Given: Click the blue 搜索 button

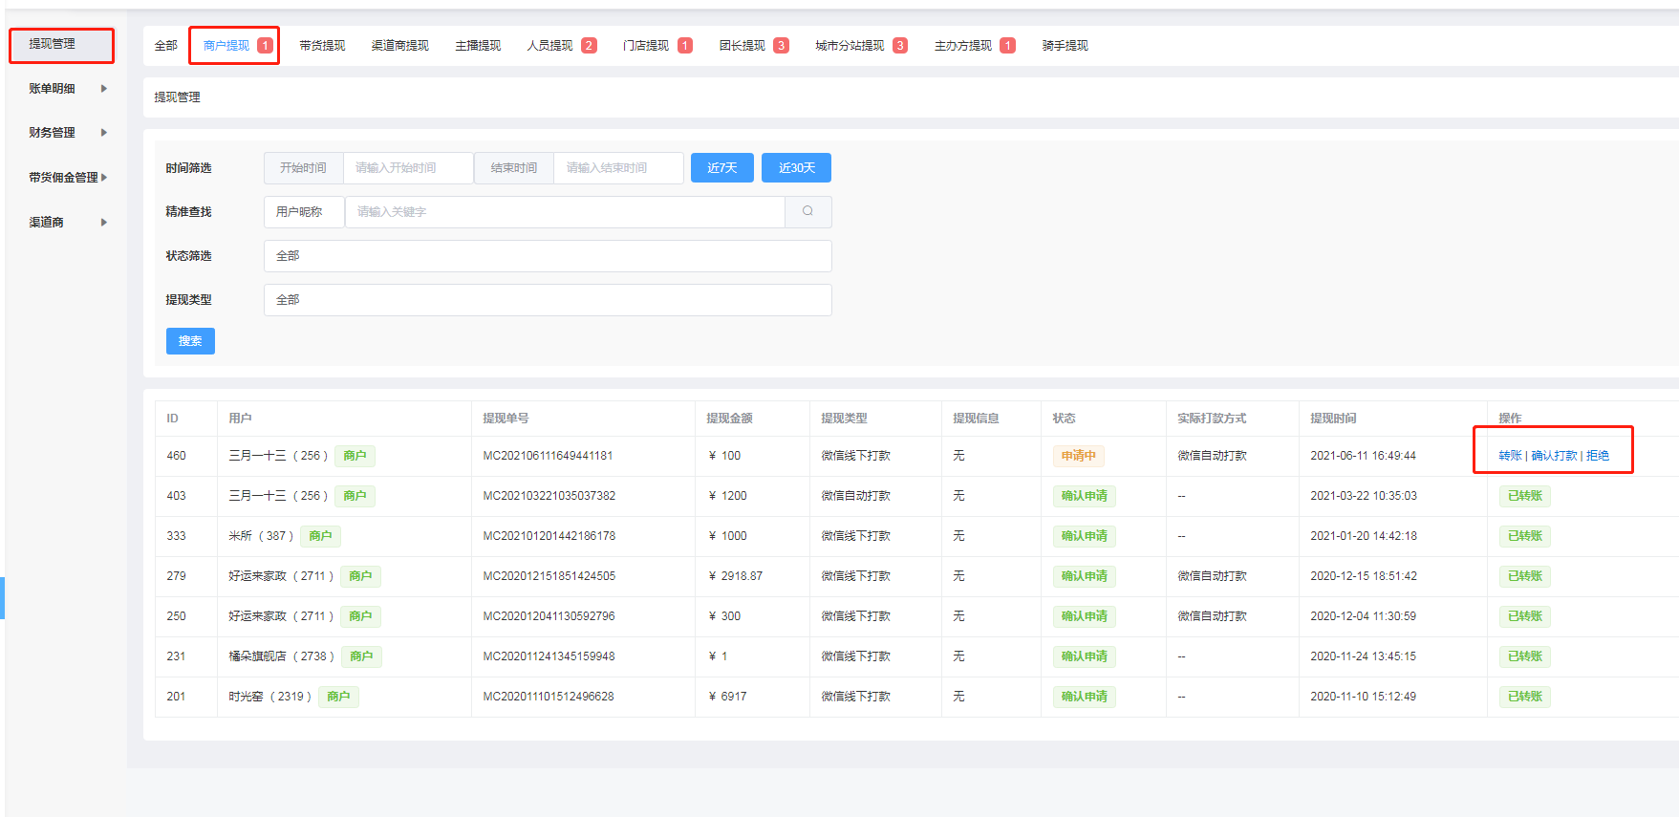Looking at the screenshot, I should tap(190, 341).
